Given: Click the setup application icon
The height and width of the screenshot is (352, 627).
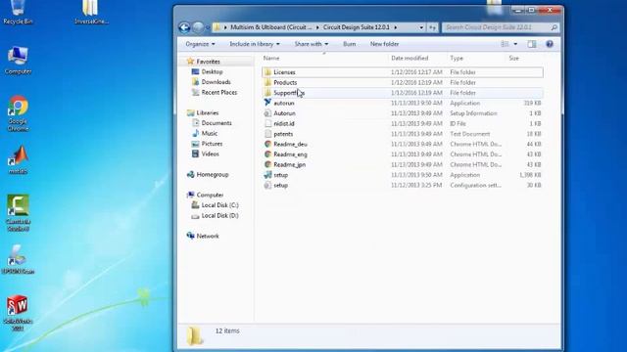Looking at the screenshot, I should point(267,174).
